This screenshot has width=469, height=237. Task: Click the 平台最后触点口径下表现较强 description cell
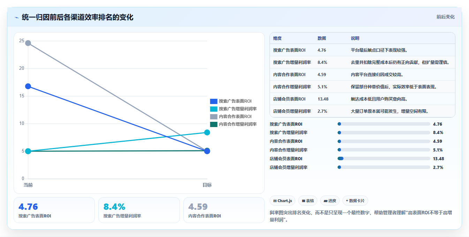(x=379, y=50)
